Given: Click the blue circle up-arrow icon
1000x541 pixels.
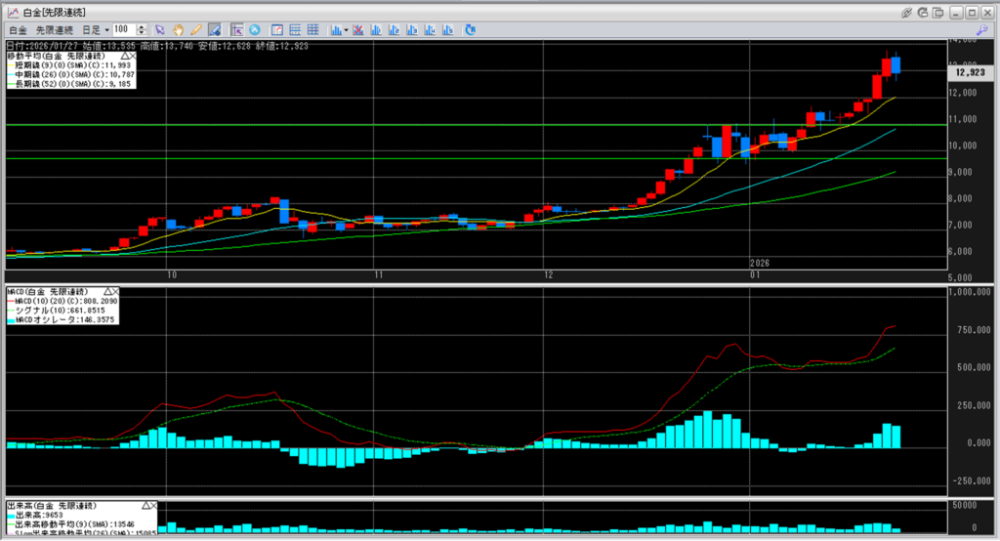Looking at the screenshot, I should click(x=255, y=30).
